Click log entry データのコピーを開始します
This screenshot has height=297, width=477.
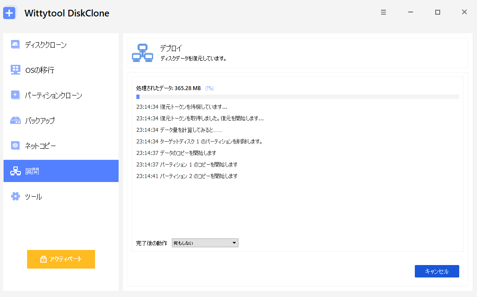point(176,153)
